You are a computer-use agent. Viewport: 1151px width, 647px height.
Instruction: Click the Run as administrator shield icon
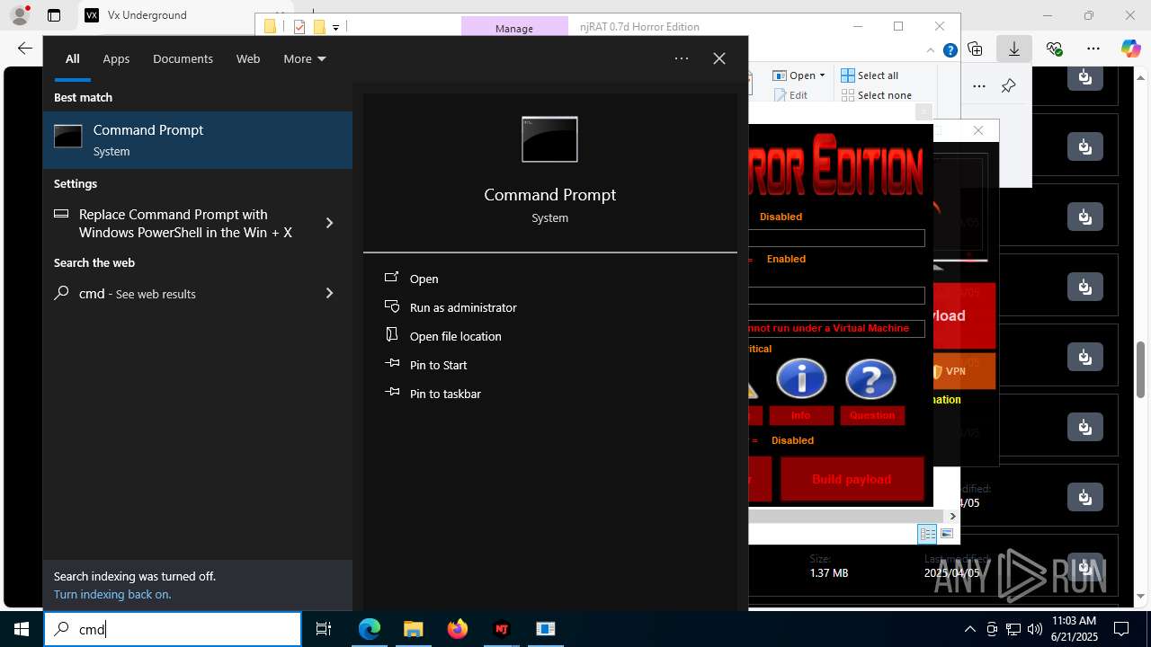[392, 306]
